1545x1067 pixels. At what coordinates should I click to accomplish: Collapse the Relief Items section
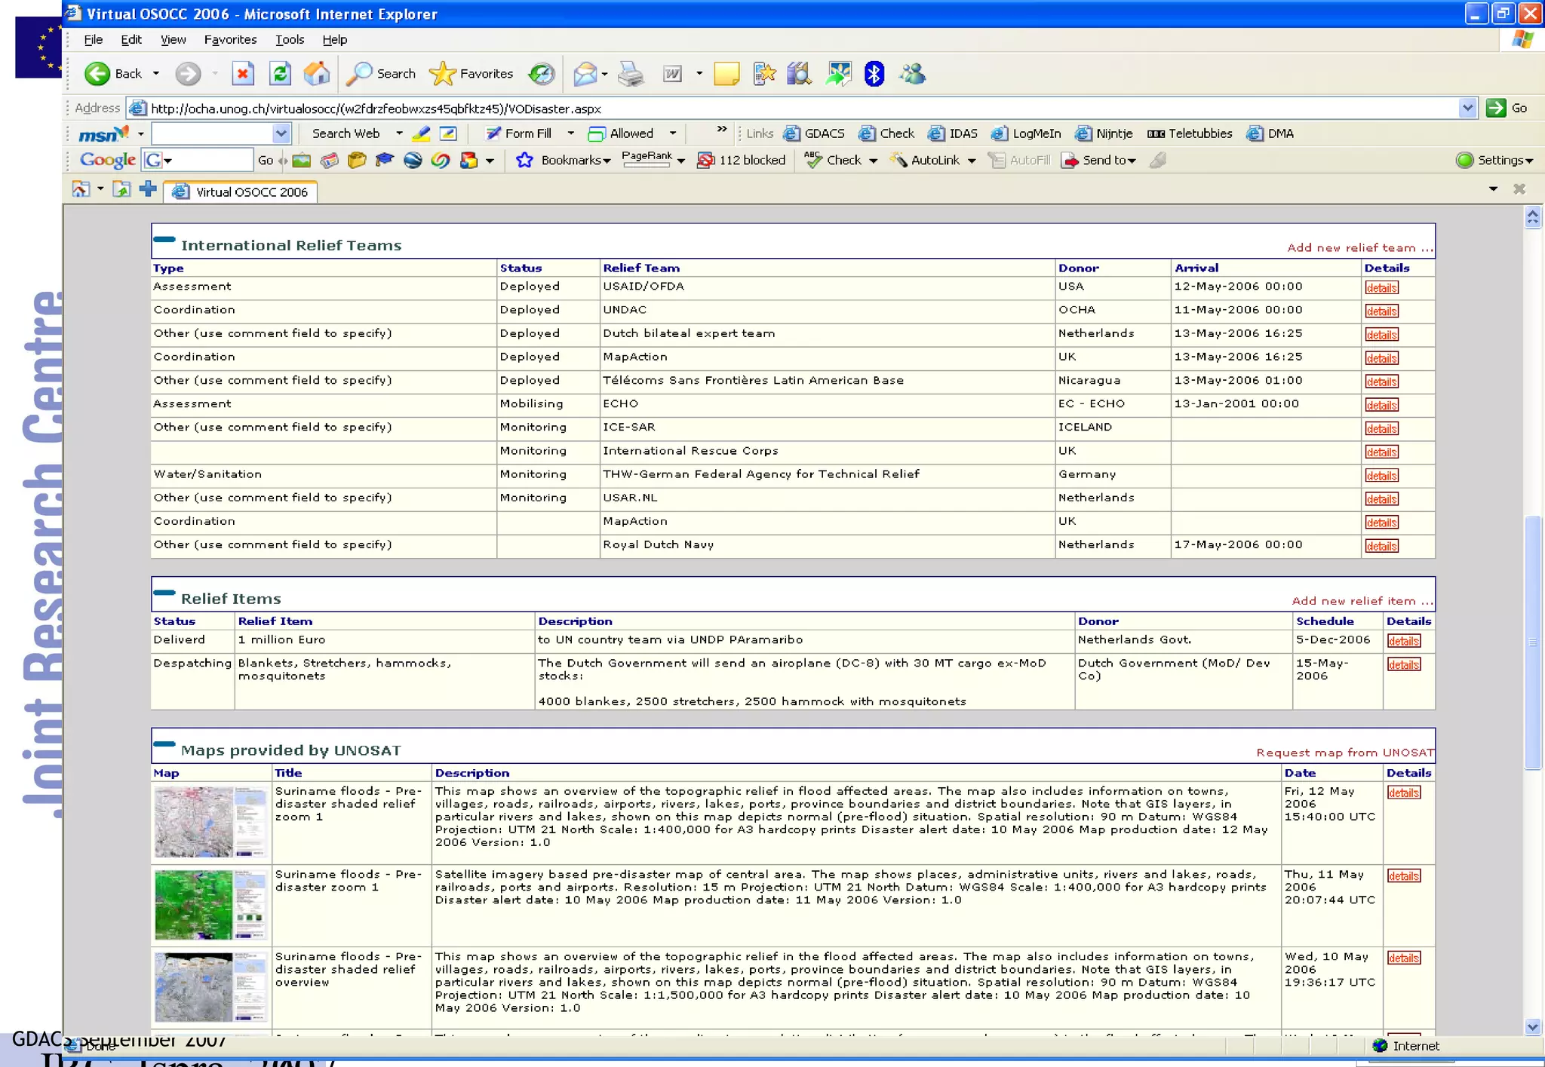pos(164,593)
